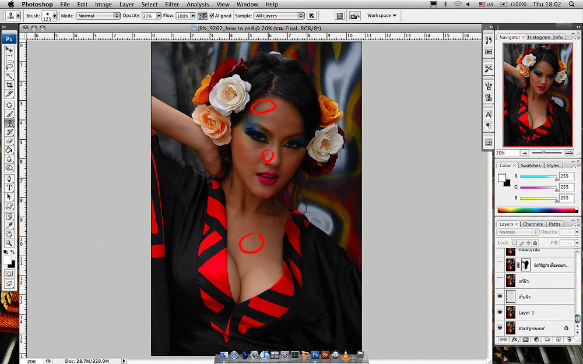Click the Clone Stamp tool preset button
The width and height of the screenshot is (583, 364).
pyautogui.click(x=12, y=16)
